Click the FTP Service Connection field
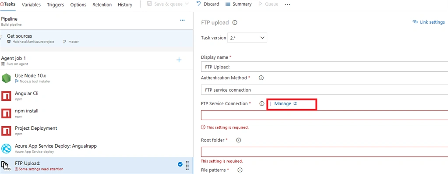This screenshot has width=448, height=174. pyautogui.click(x=325, y=115)
